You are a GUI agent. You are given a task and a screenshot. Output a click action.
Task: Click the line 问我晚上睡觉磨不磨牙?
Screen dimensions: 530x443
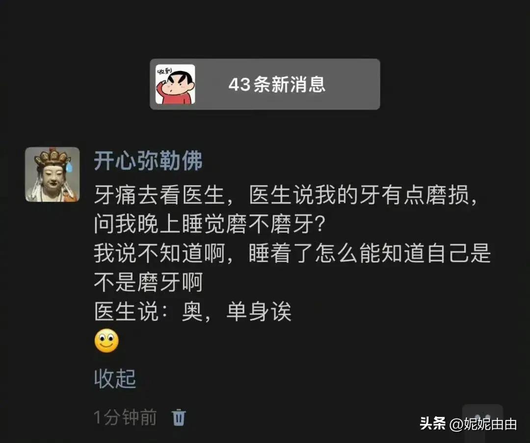210,224
